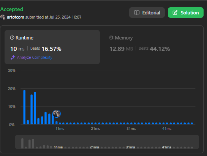
Task: Open the Editorial page
Action: pos(147,13)
